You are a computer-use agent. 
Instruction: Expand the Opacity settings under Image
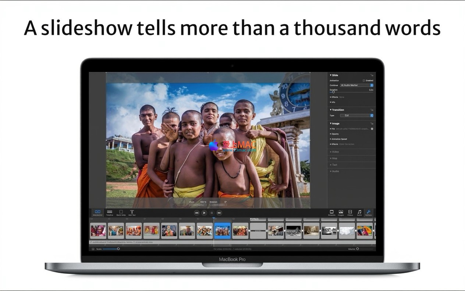pos(335,134)
